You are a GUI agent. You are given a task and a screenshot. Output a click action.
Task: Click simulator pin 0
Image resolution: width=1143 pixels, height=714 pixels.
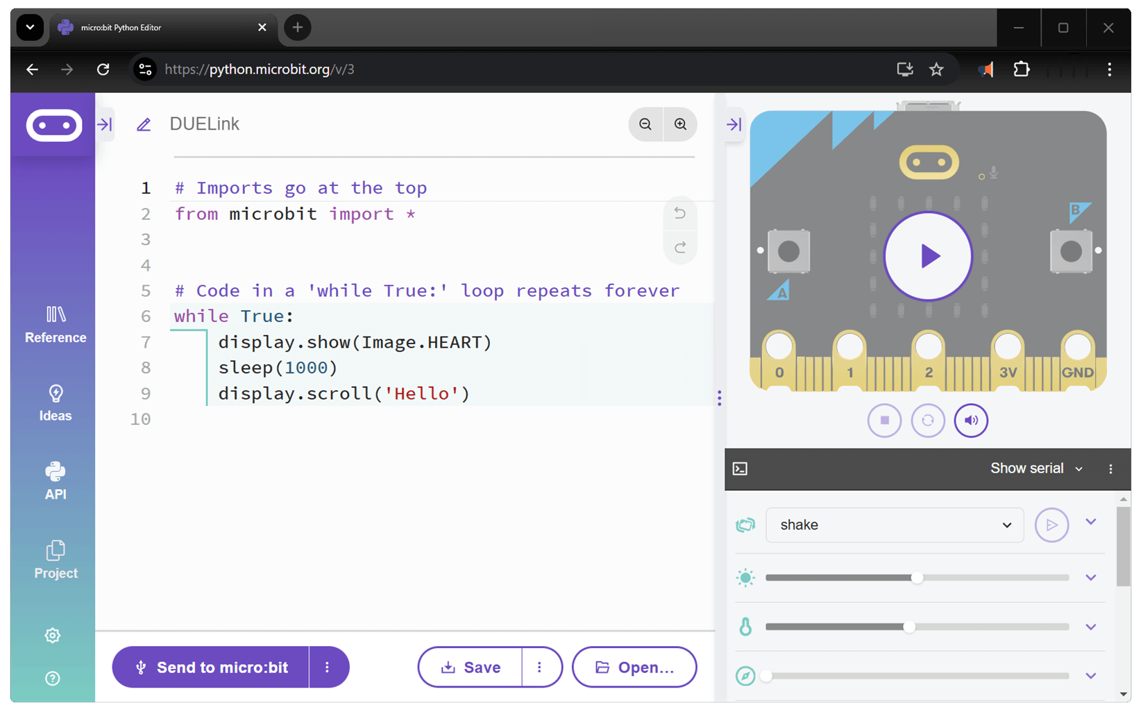pyautogui.click(x=779, y=359)
